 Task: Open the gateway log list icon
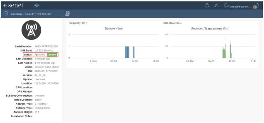(67, 13)
